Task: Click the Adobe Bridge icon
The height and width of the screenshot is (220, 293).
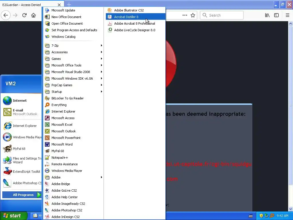Action: tap(47, 184)
